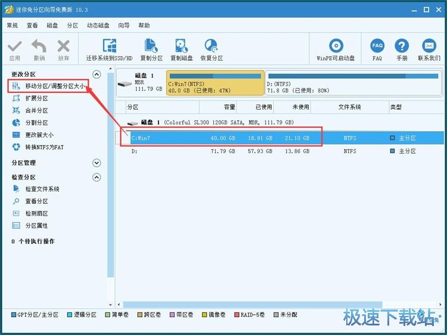Viewport: 447px width, 335px height.
Task: Select 合并分区 in the sidebar
Action: (x=36, y=111)
